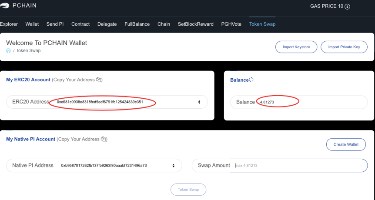The height and width of the screenshot is (200, 375).
Task: Click Native PI address 0xb9587017... text
Action: tap(104, 165)
